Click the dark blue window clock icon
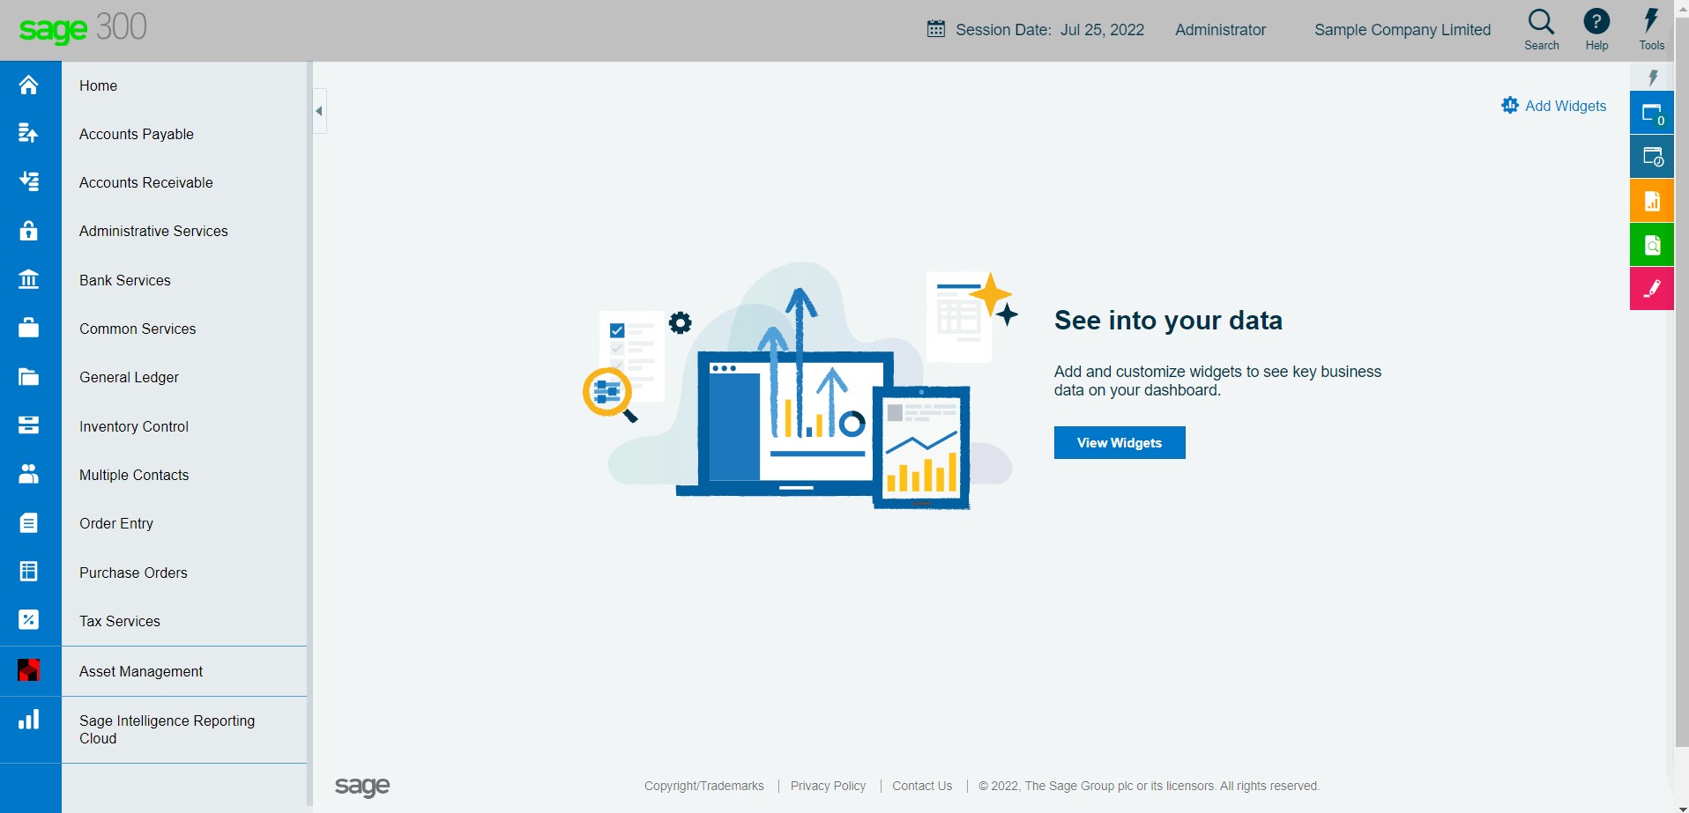The height and width of the screenshot is (813, 1689). (1652, 157)
